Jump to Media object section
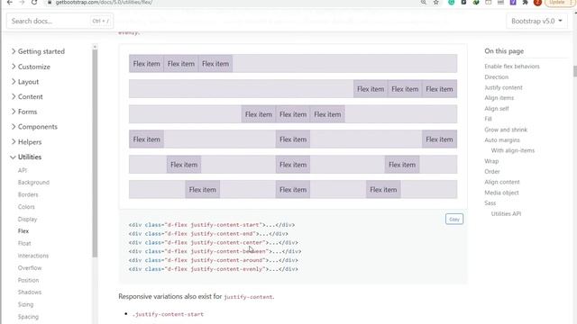The height and width of the screenshot is (324, 577). (501, 193)
